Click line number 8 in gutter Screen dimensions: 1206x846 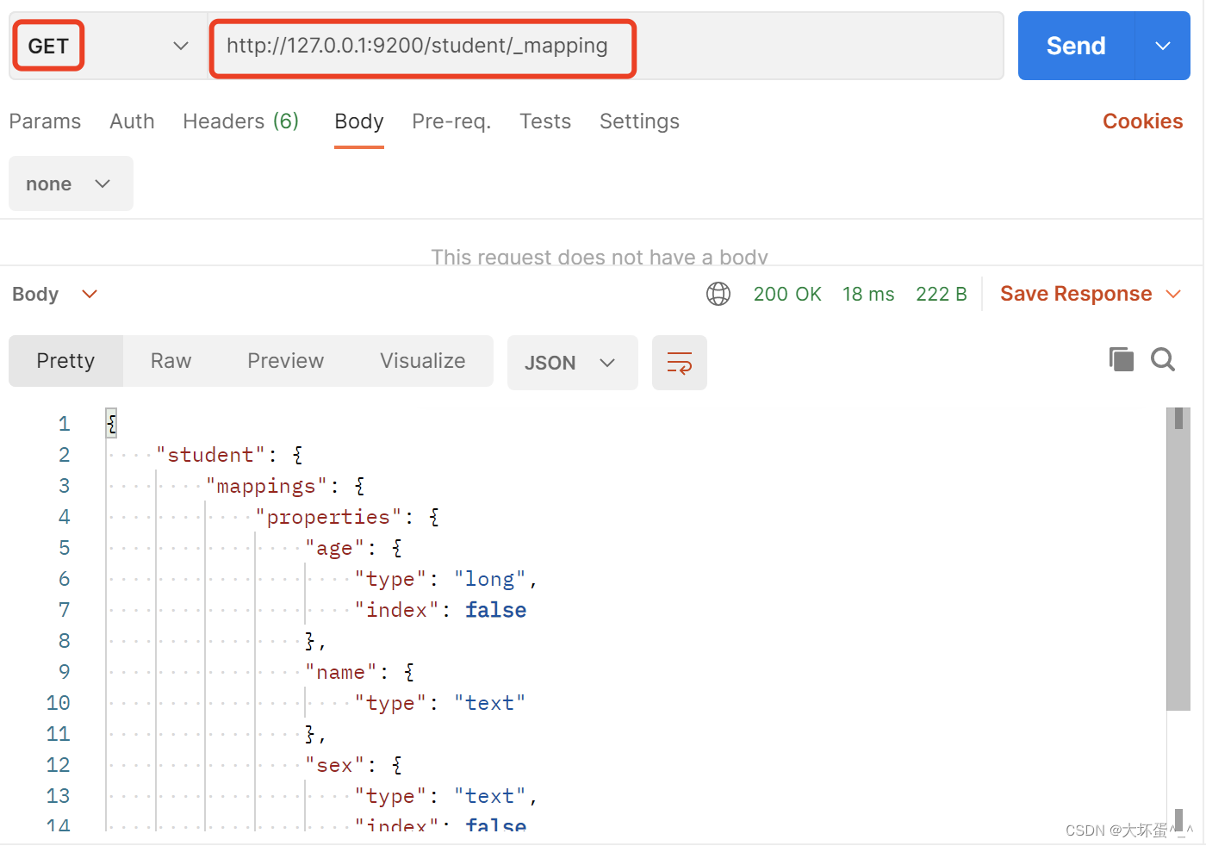(64, 641)
